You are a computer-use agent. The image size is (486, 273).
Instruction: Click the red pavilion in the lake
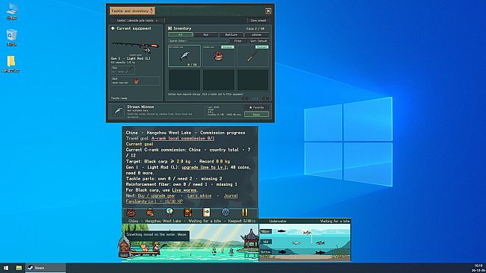click(x=250, y=239)
